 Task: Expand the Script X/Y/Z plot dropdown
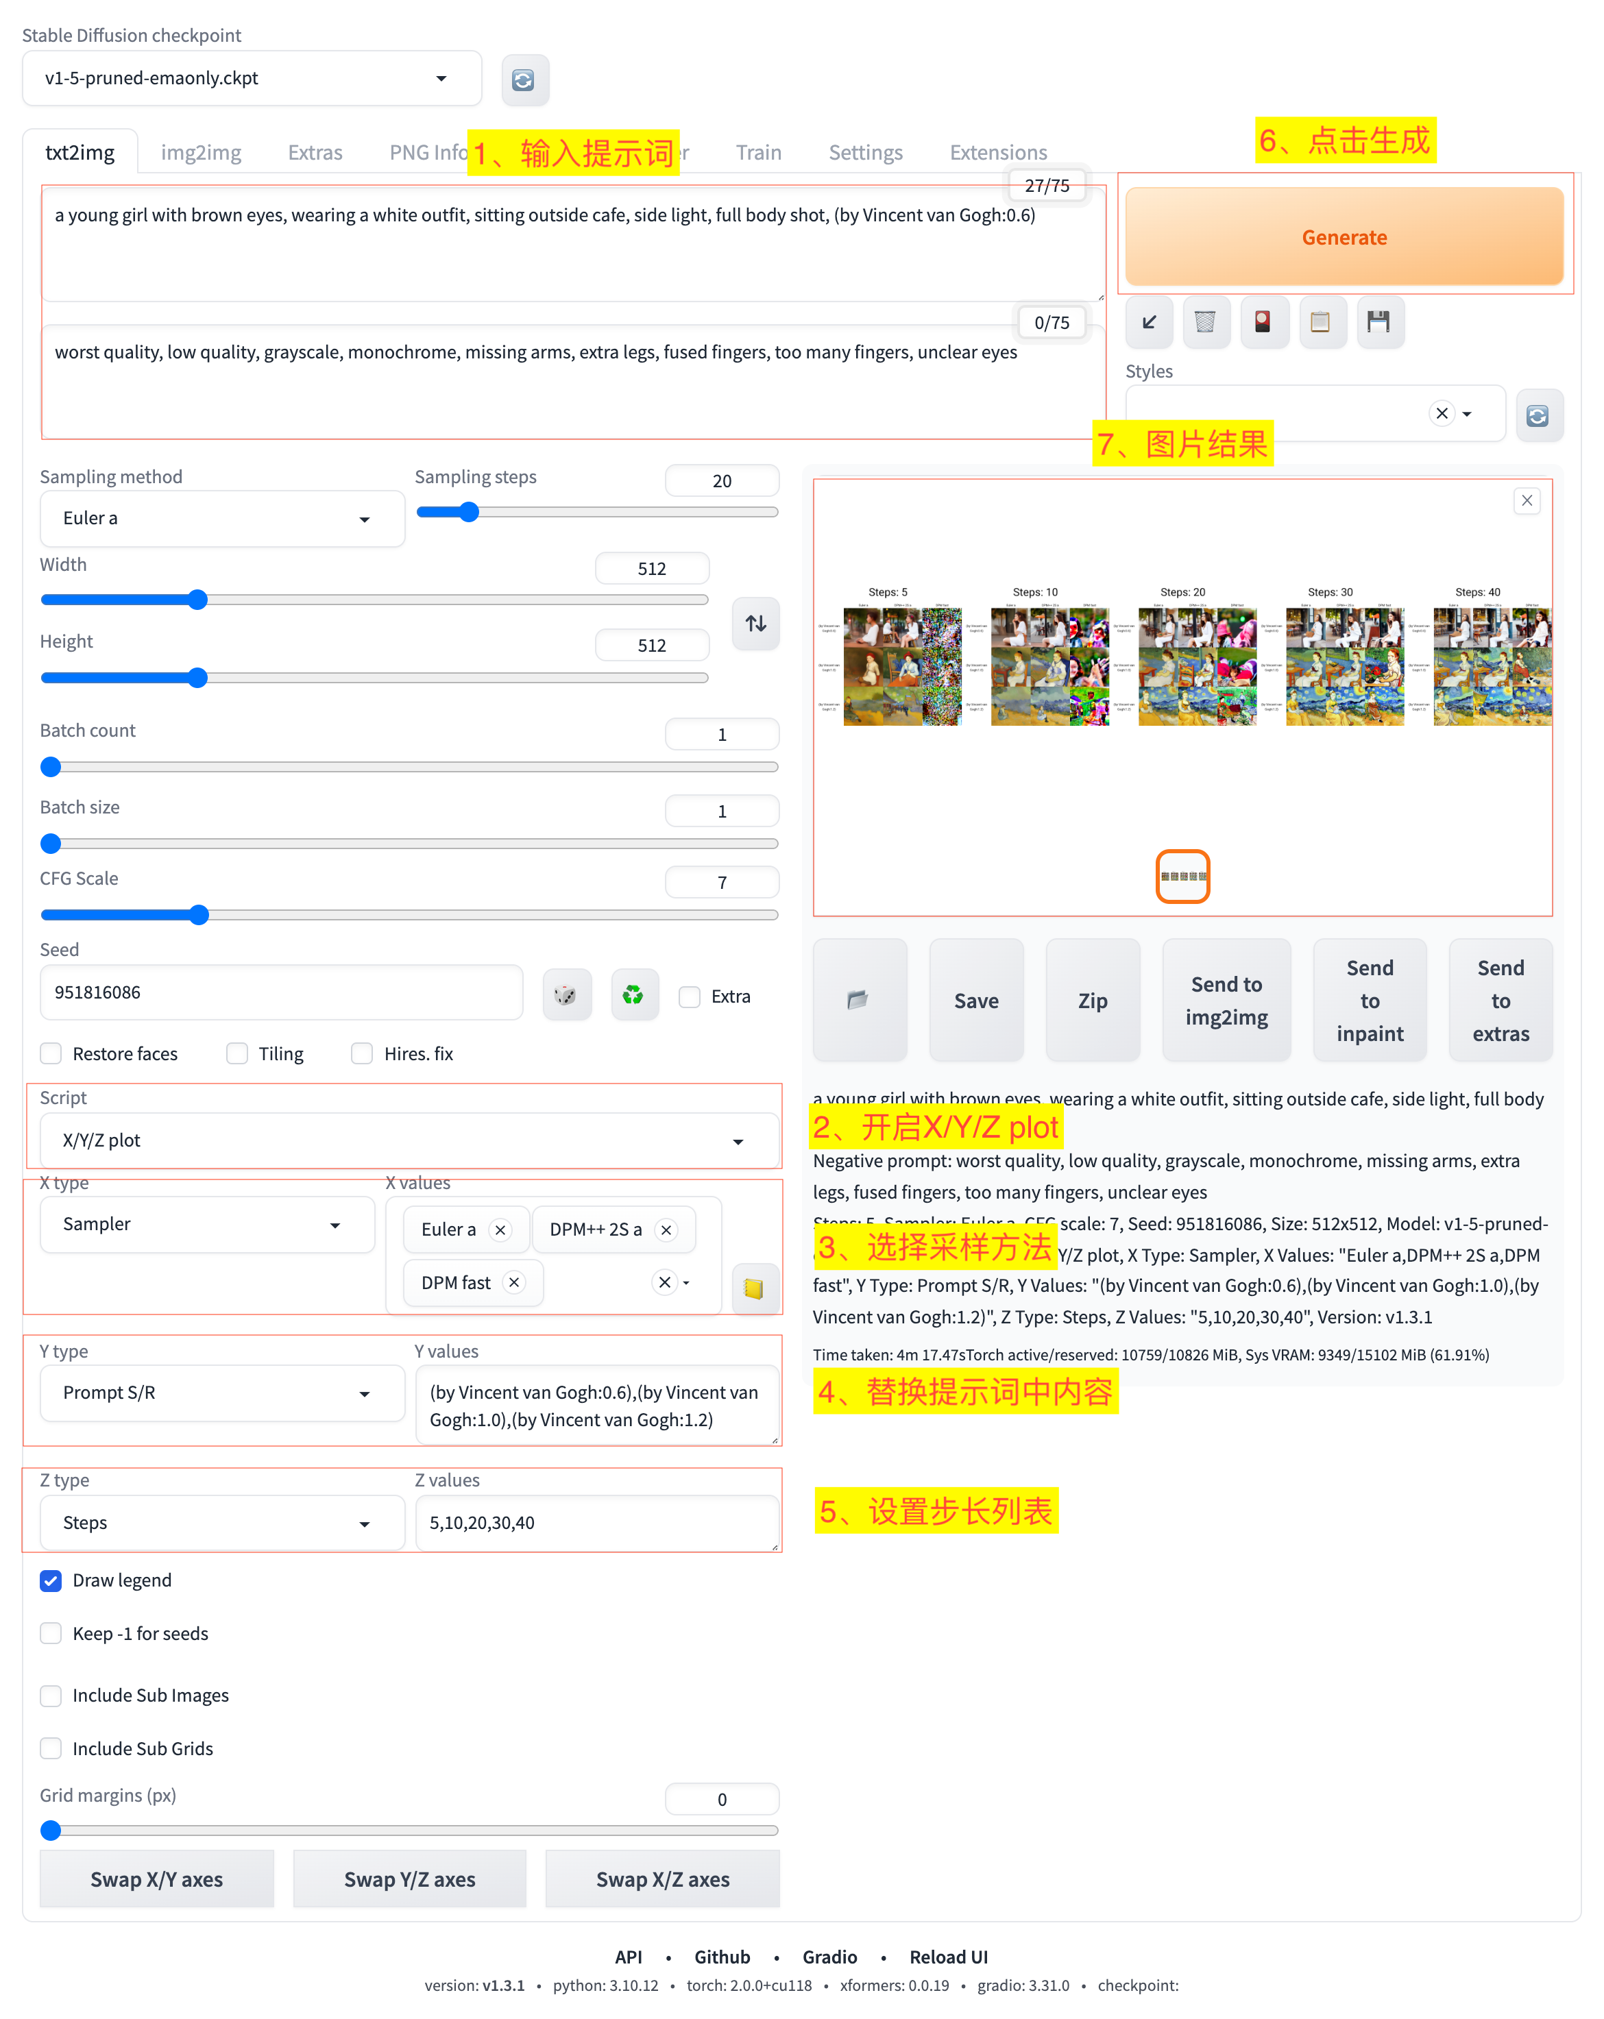point(409,1140)
